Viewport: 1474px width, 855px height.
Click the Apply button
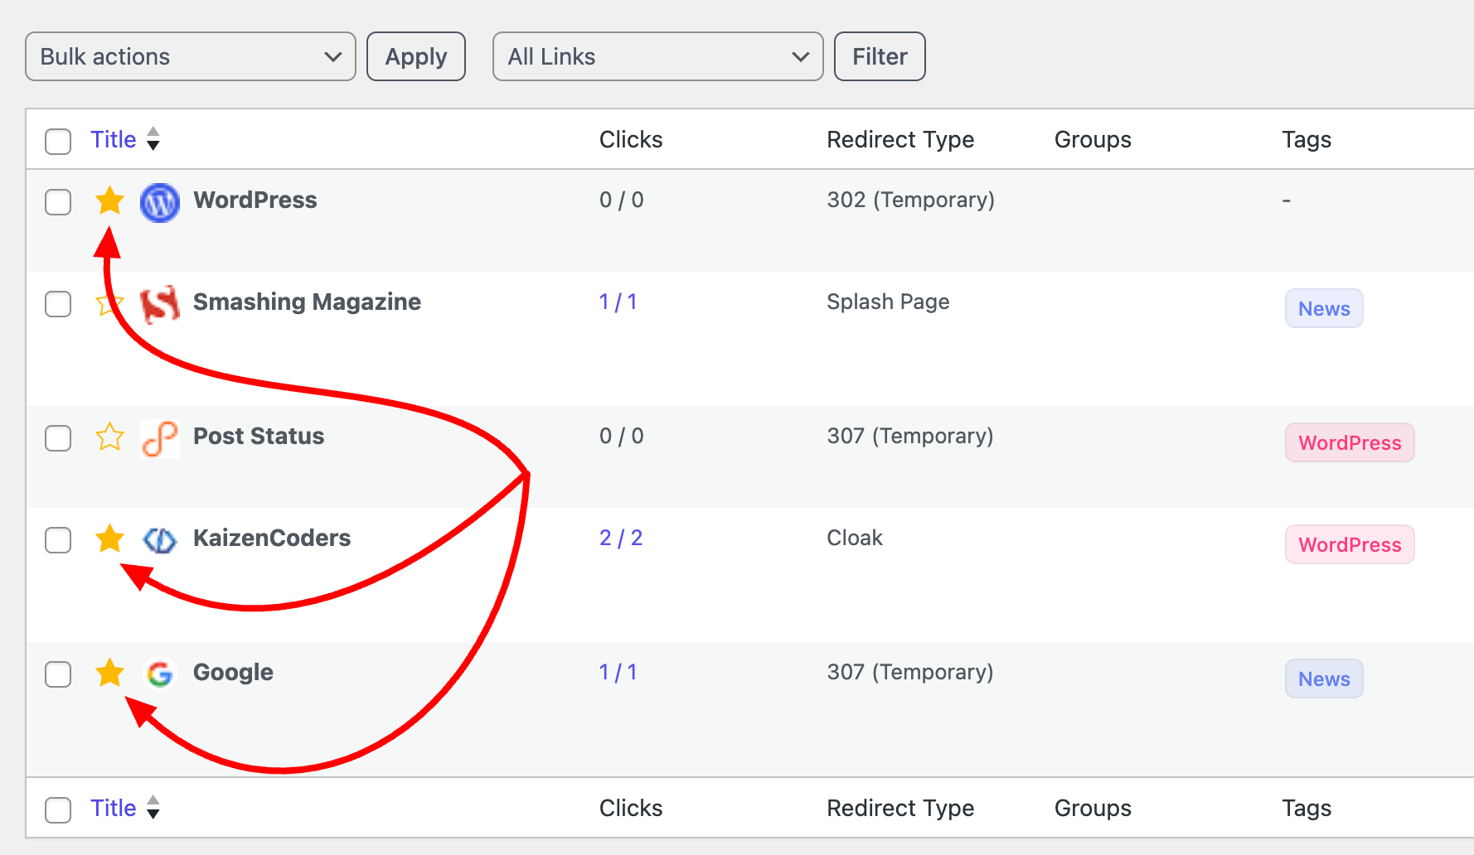tap(415, 56)
